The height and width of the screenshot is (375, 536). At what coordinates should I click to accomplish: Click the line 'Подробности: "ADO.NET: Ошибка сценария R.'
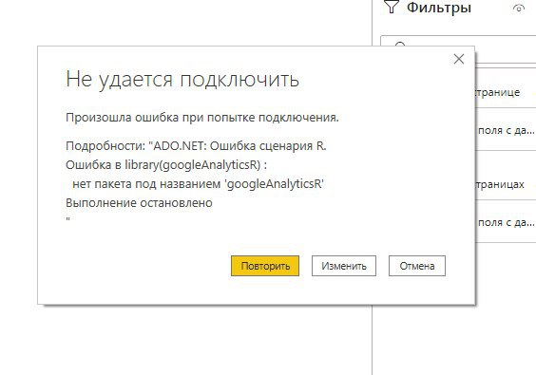(196, 146)
